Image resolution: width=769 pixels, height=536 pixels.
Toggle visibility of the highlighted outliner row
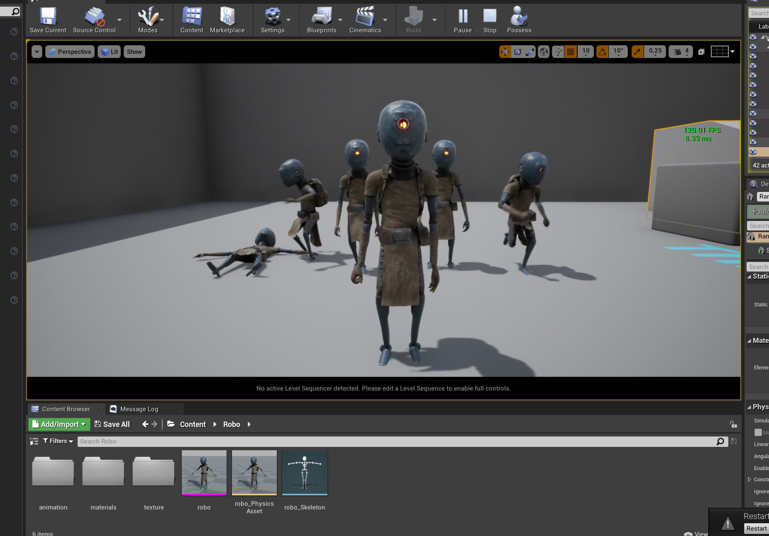(753, 152)
